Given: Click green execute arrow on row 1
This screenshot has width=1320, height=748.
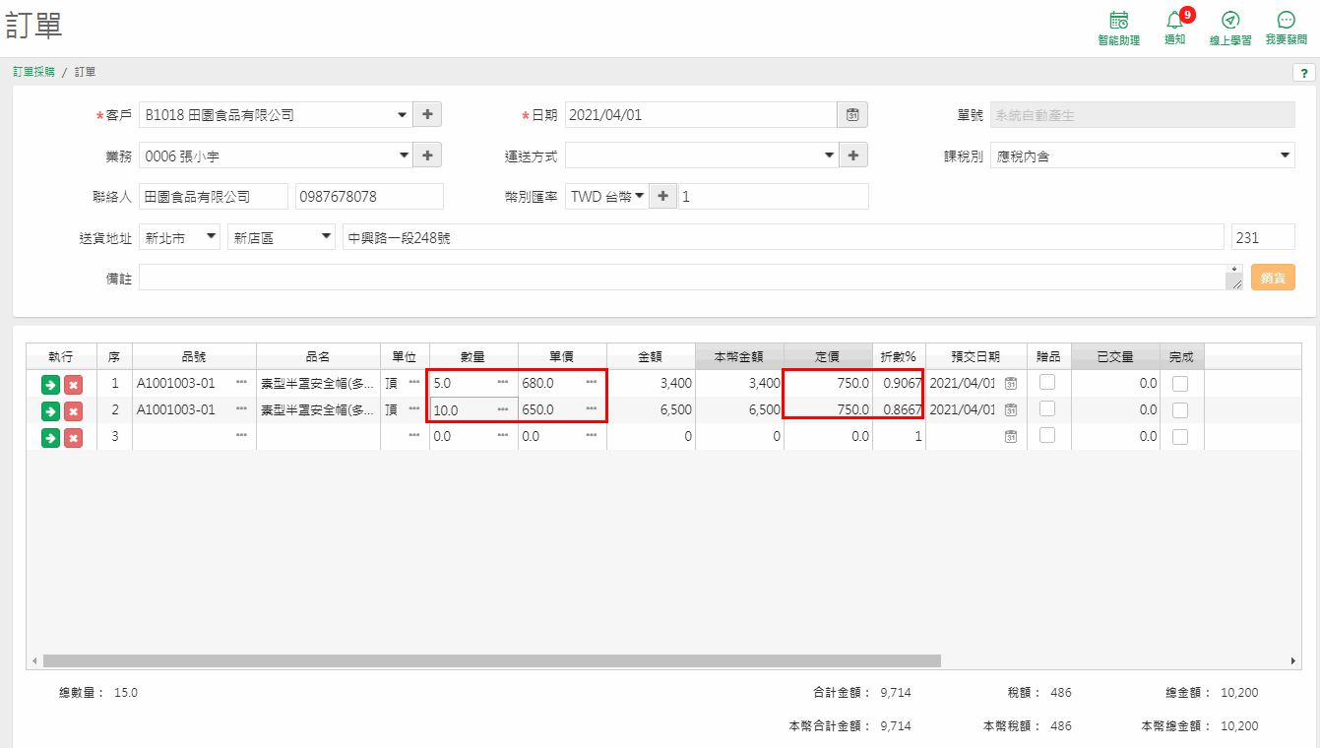Looking at the screenshot, I should pyautogui.click(x=50, y=384).
